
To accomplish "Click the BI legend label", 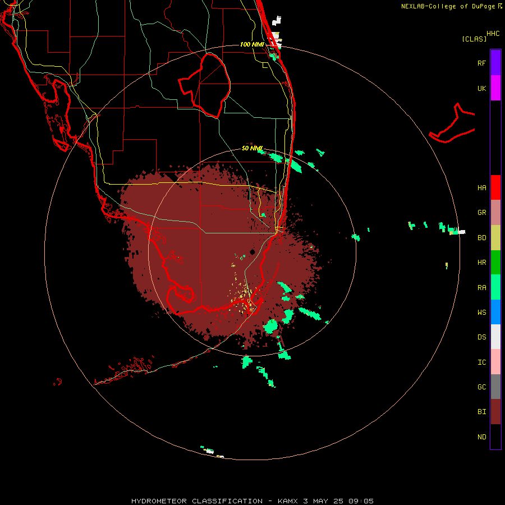I will [481, 412].
